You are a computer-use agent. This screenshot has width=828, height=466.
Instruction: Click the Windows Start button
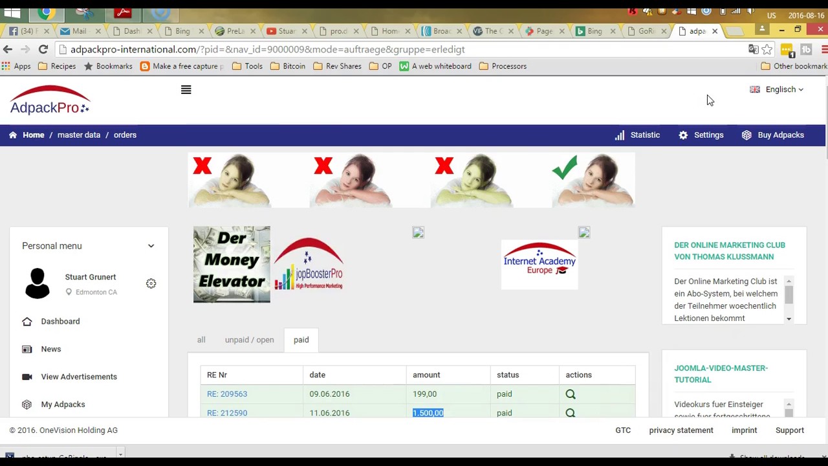pos(12,12)
